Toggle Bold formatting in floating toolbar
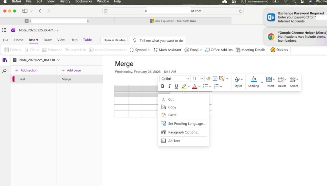 click(163, 86)
